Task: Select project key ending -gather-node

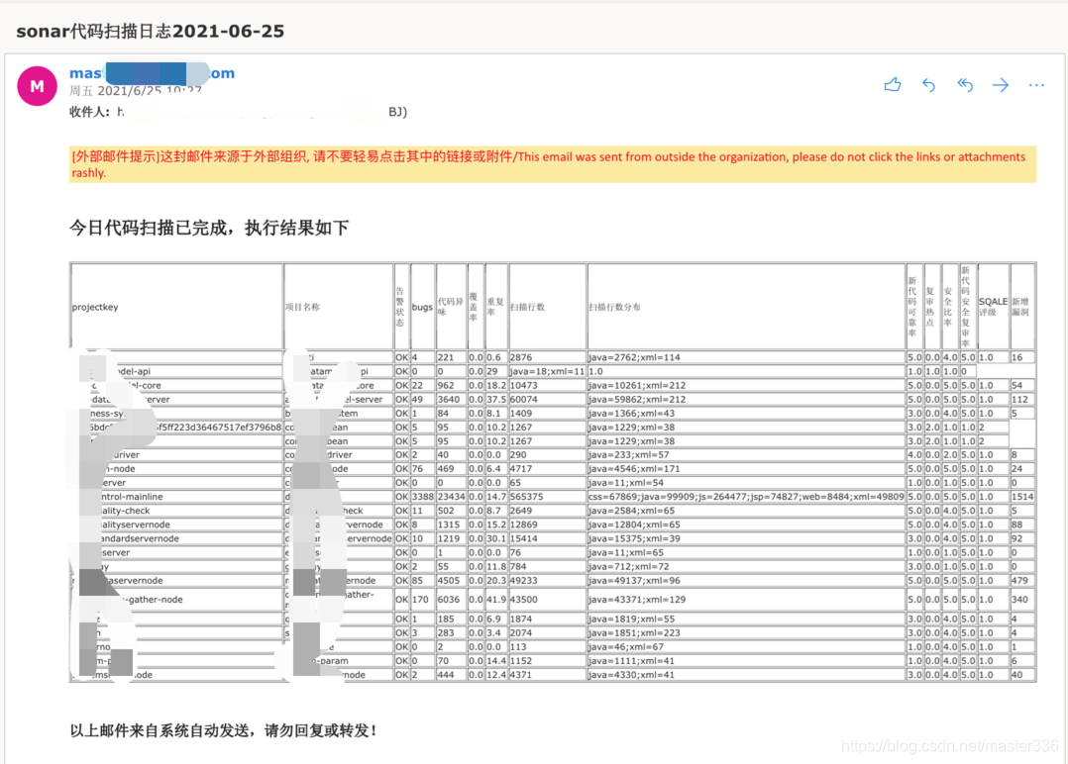Action: pos(176,600)
